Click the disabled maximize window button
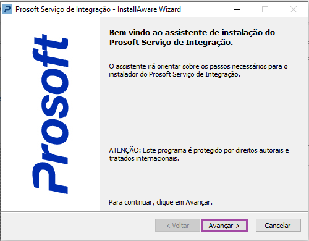Screen dimensions: 309x241 click(x=265, y=9)
